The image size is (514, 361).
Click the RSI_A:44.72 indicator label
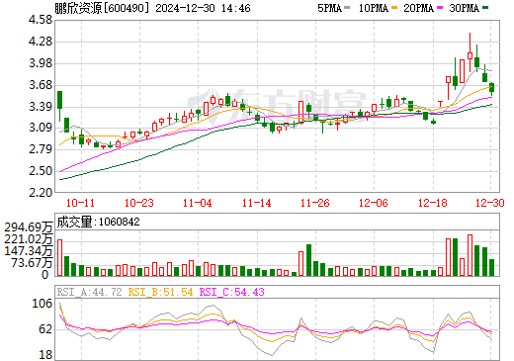[x=89, y=292]
